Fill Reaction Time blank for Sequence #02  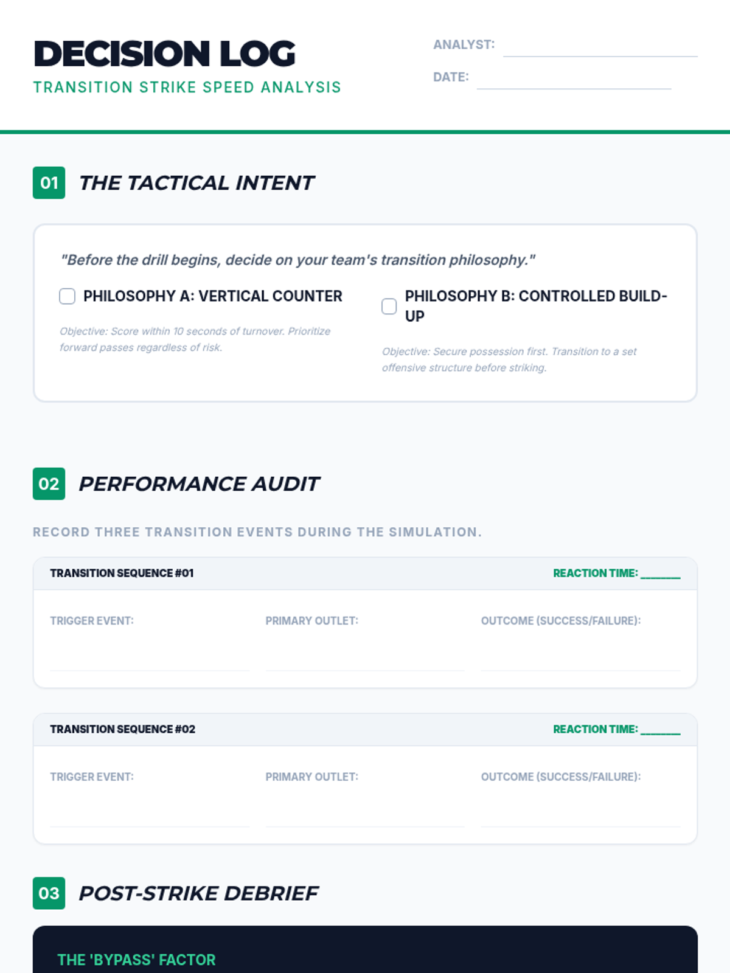[661, 730]
